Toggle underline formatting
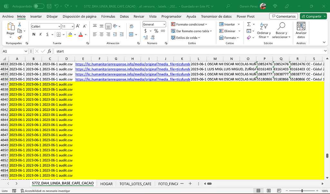330x194 pixels. [47, 34]
